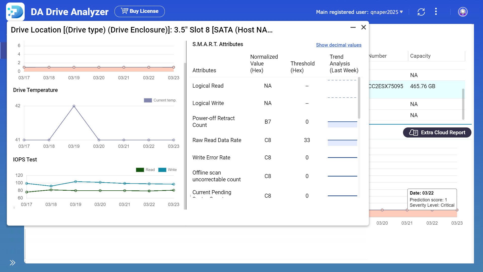Screen dimensions: 483x272
Task: Click the Extra Cloud Report button
Action: click(x=437, y=132)
